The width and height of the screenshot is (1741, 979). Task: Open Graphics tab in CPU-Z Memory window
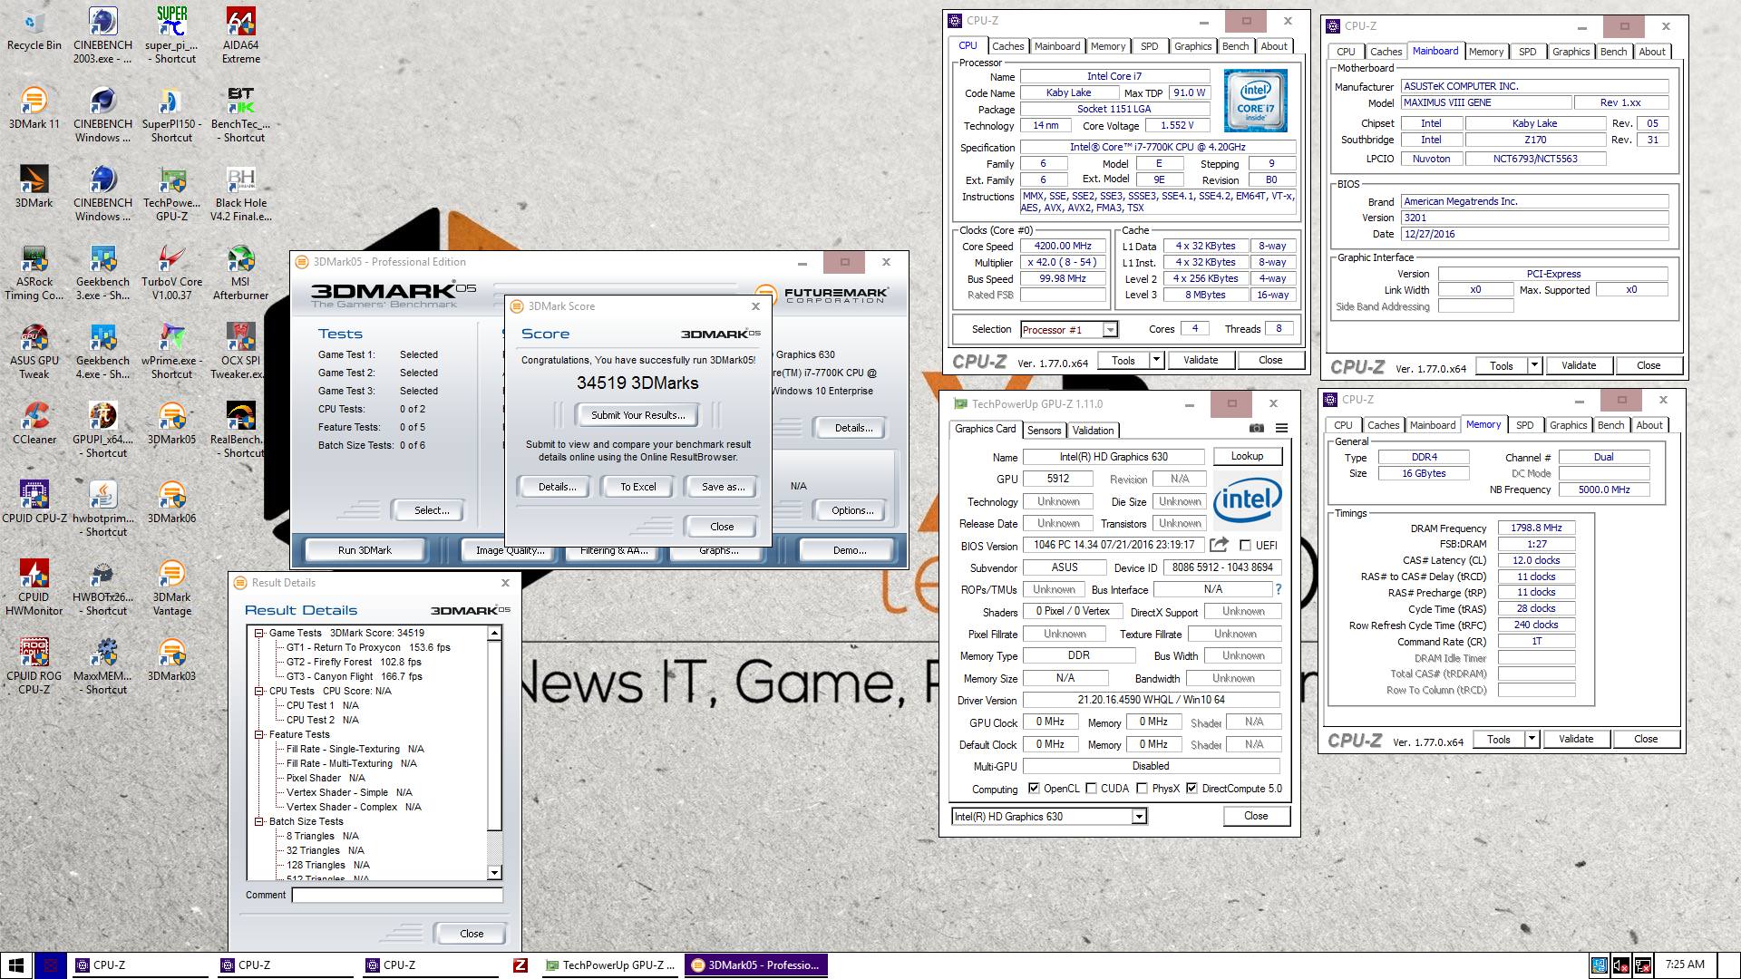click(1568, 425)
